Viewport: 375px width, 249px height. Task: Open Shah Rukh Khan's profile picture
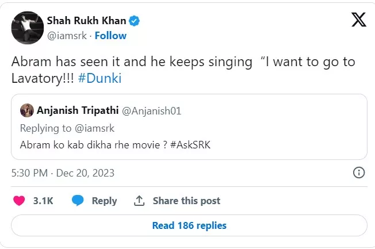click(x=28, y=26)
